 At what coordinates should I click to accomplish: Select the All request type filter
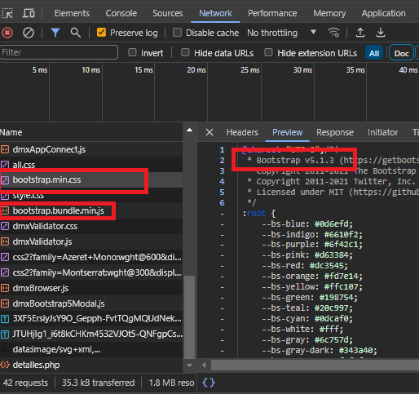pyautogui.click(x=374, y=53)
